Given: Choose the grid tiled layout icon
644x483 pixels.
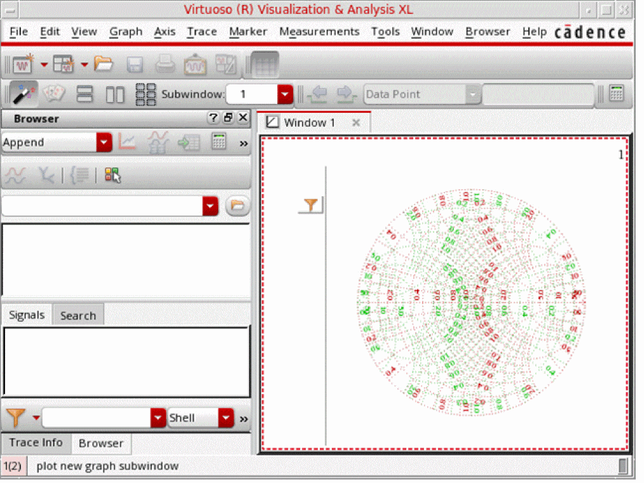Looking at the screenshot, I should click(x=146, y=95).
